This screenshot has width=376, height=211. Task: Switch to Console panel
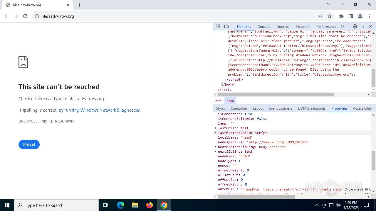264,26
